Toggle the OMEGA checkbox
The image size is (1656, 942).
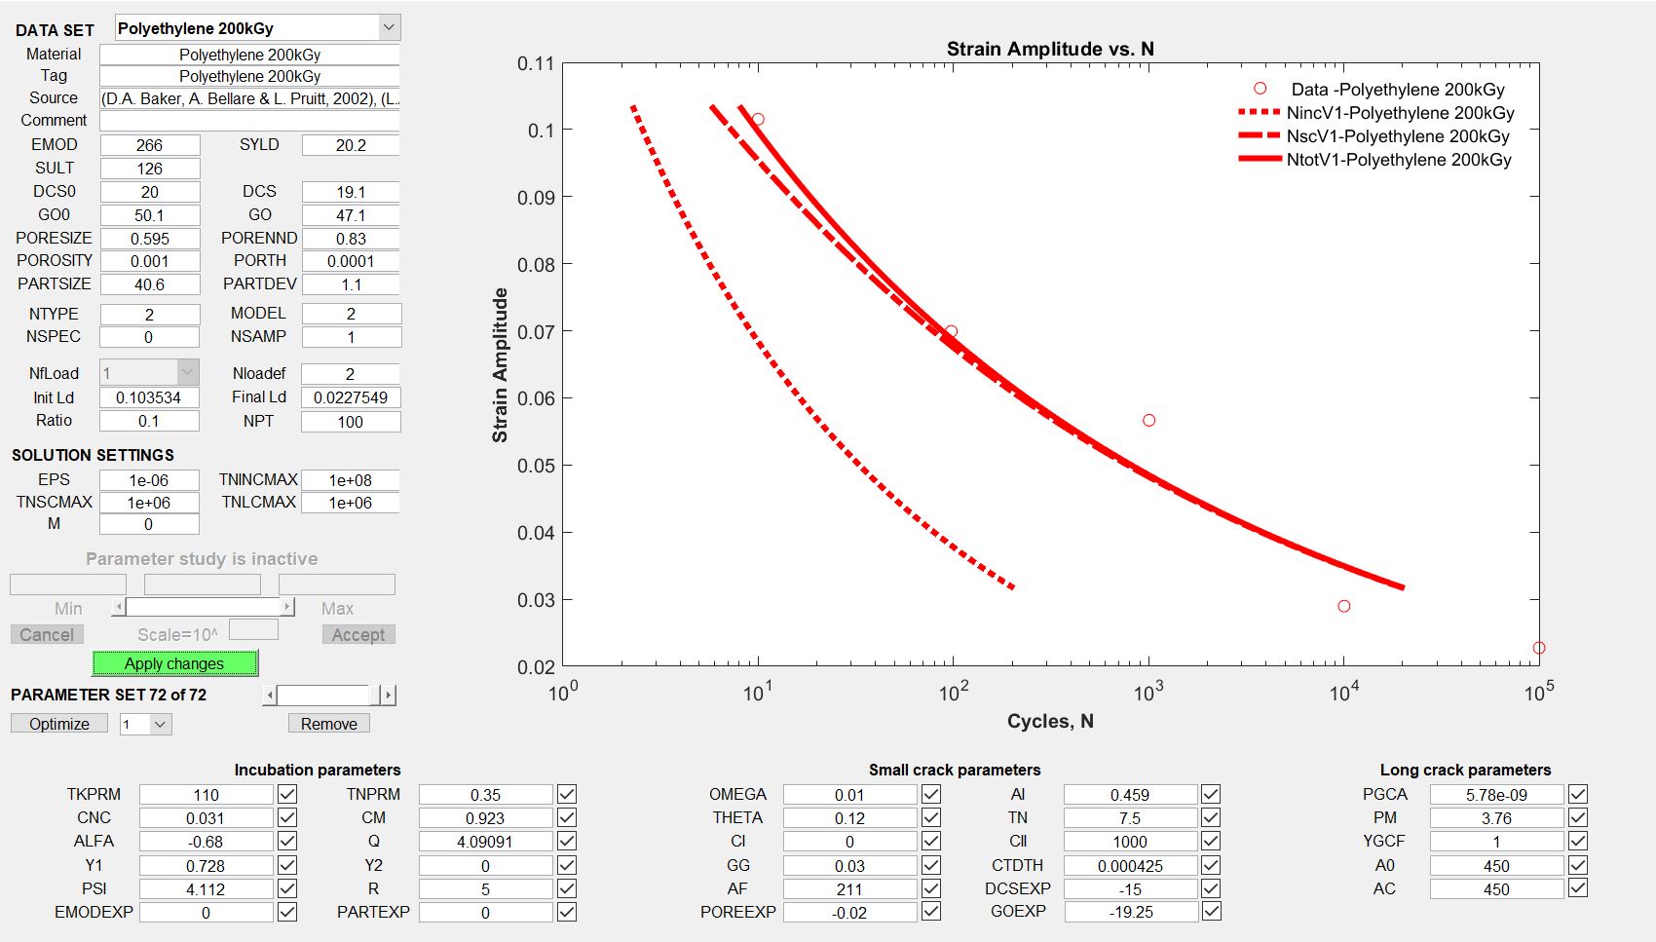click(x=931, y=794)
